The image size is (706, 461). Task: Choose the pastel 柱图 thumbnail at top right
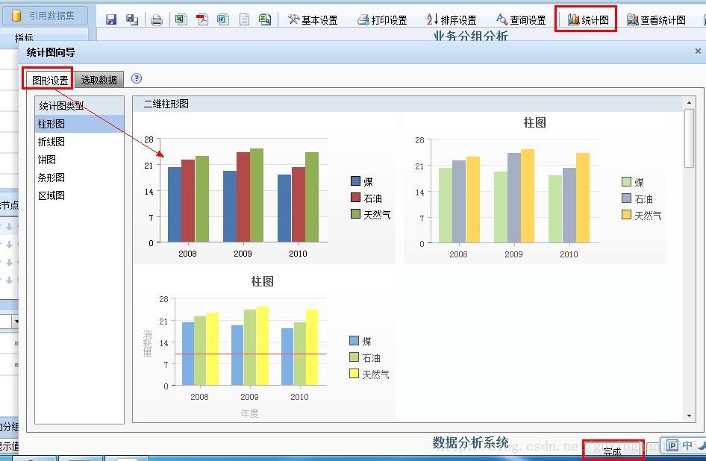pyautogui.click(x=535, y=189)
